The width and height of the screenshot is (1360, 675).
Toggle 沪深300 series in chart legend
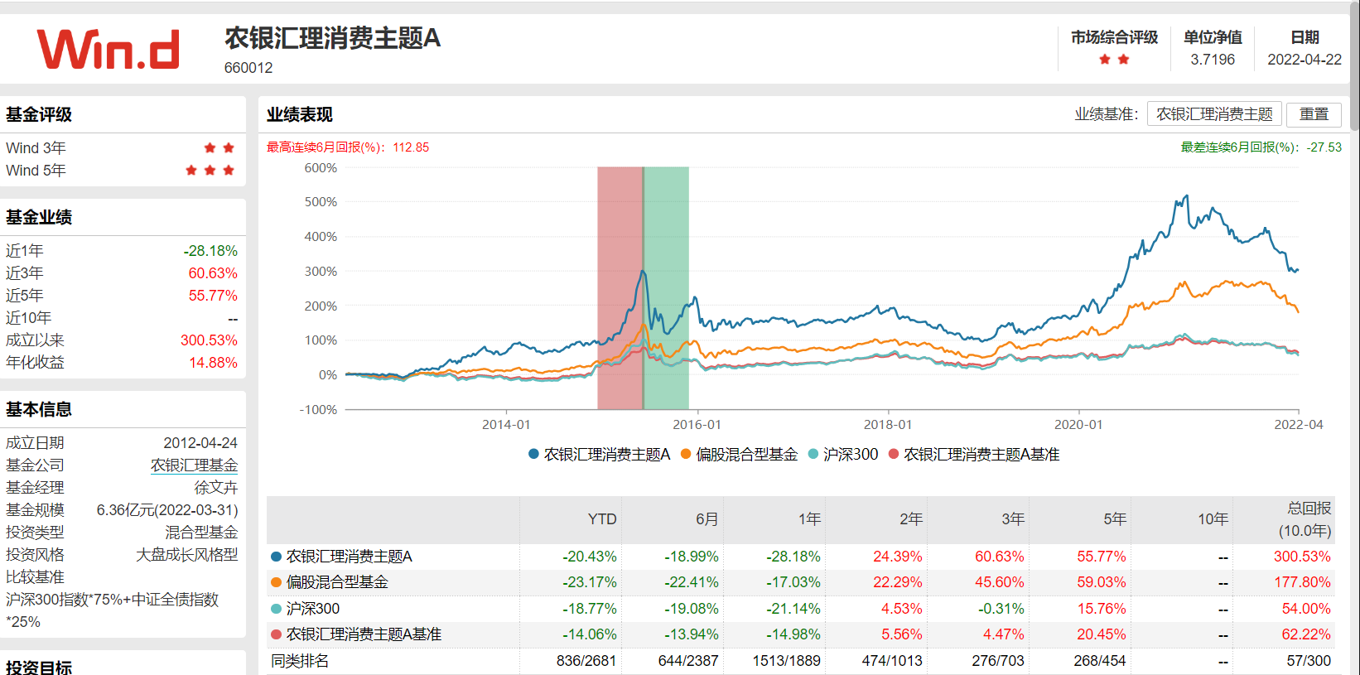click(x=842, y=455)
